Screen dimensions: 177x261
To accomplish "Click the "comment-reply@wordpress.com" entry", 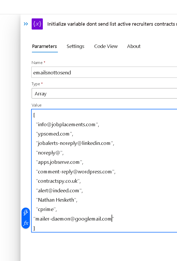I will (x=76, y=172).
